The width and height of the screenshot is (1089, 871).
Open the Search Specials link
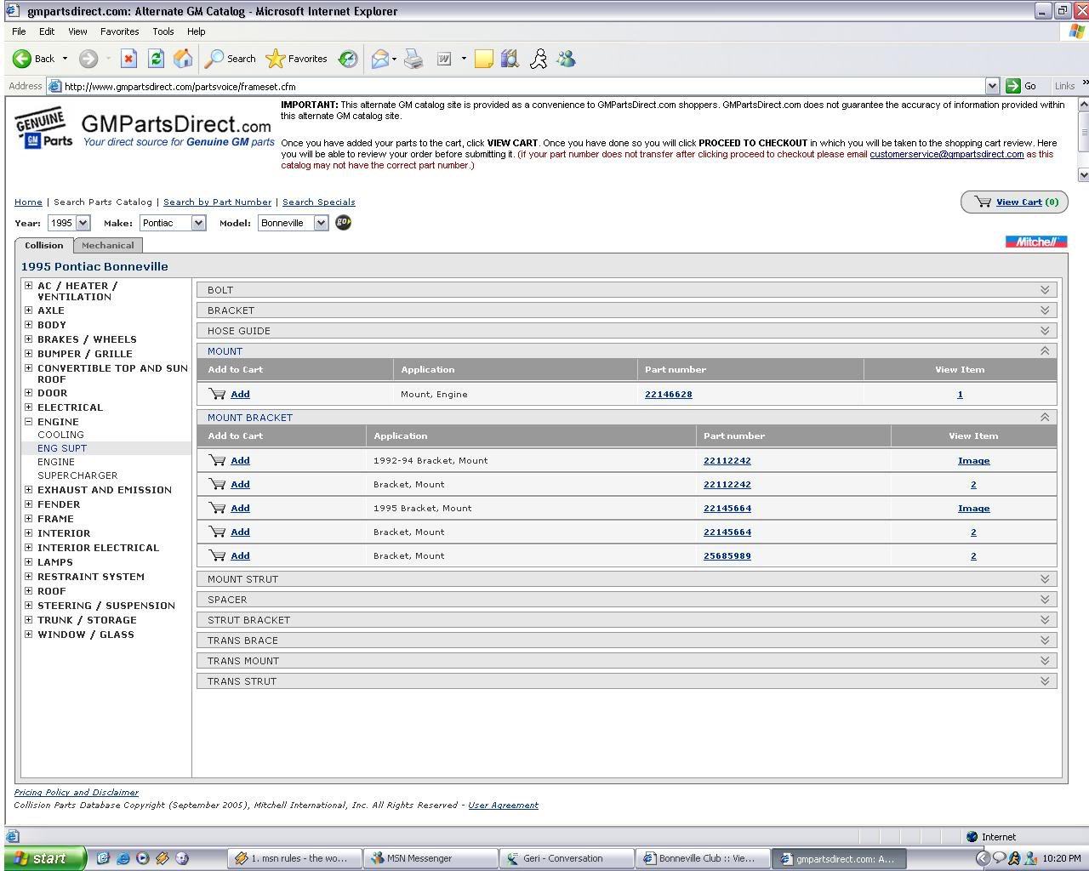click(319, 202)
